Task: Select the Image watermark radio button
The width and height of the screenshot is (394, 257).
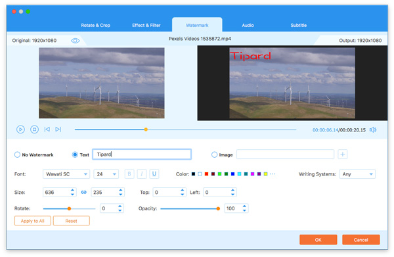Action: (x=214, y=154)
